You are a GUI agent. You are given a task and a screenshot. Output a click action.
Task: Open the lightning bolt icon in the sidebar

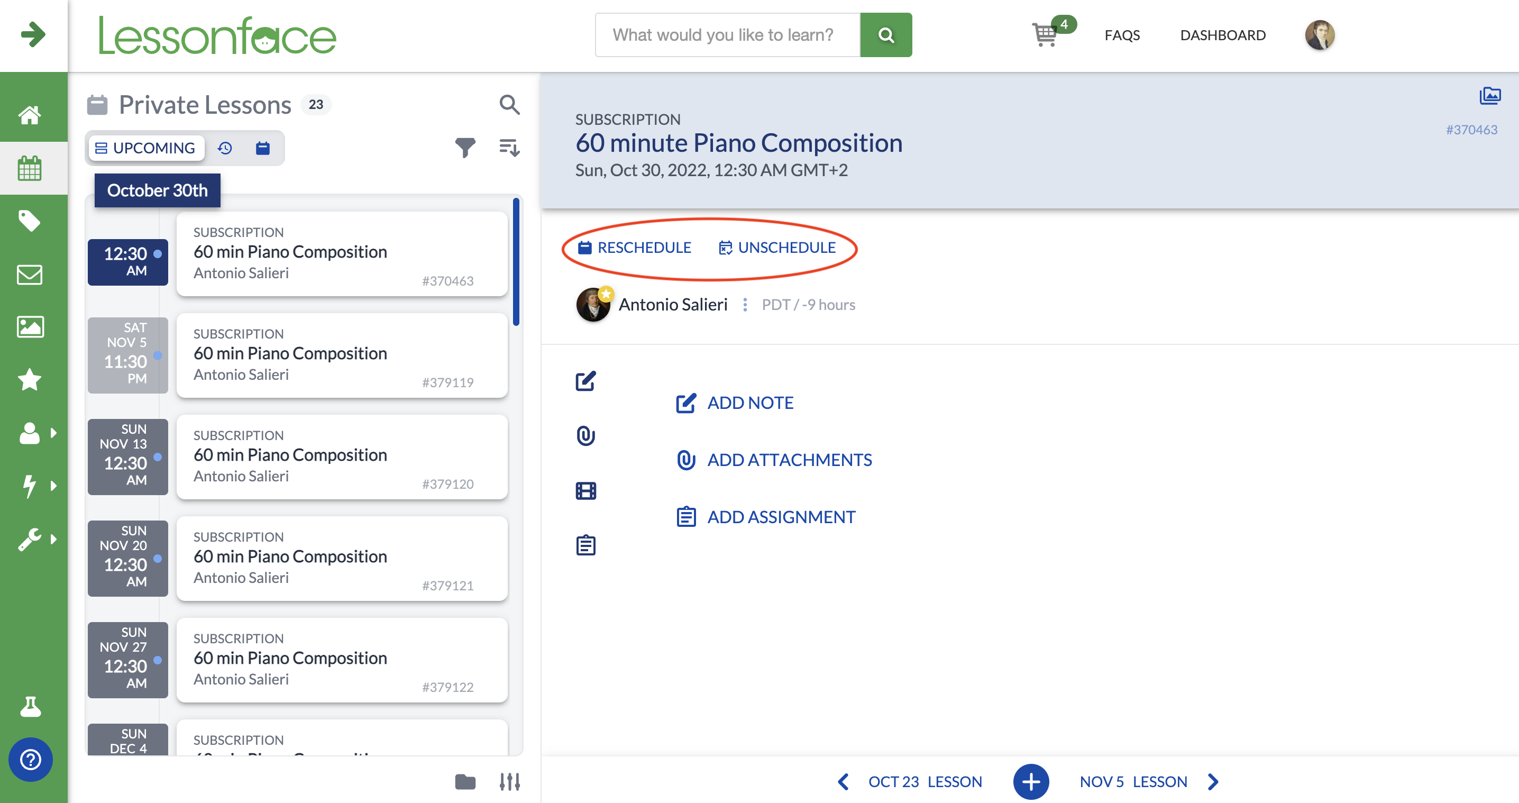click(30, 486)
